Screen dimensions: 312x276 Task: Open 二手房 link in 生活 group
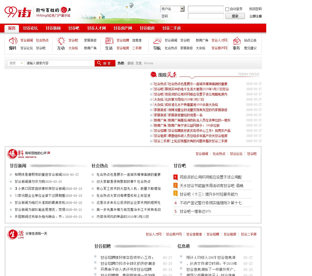pyautogui.click(x=137, y=48)
